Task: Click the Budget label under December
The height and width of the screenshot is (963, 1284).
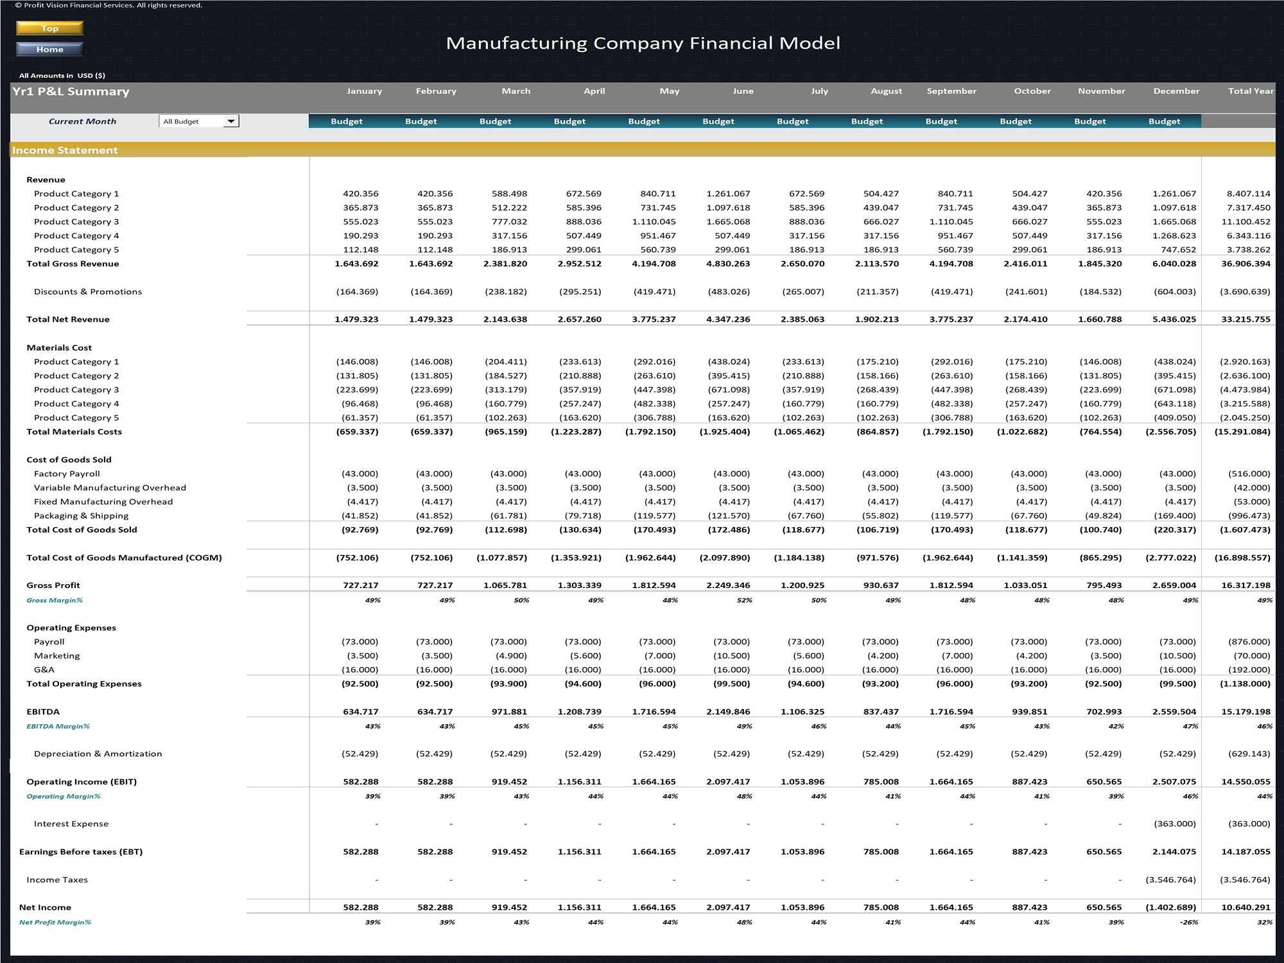Action: [x=1165, y=121]
